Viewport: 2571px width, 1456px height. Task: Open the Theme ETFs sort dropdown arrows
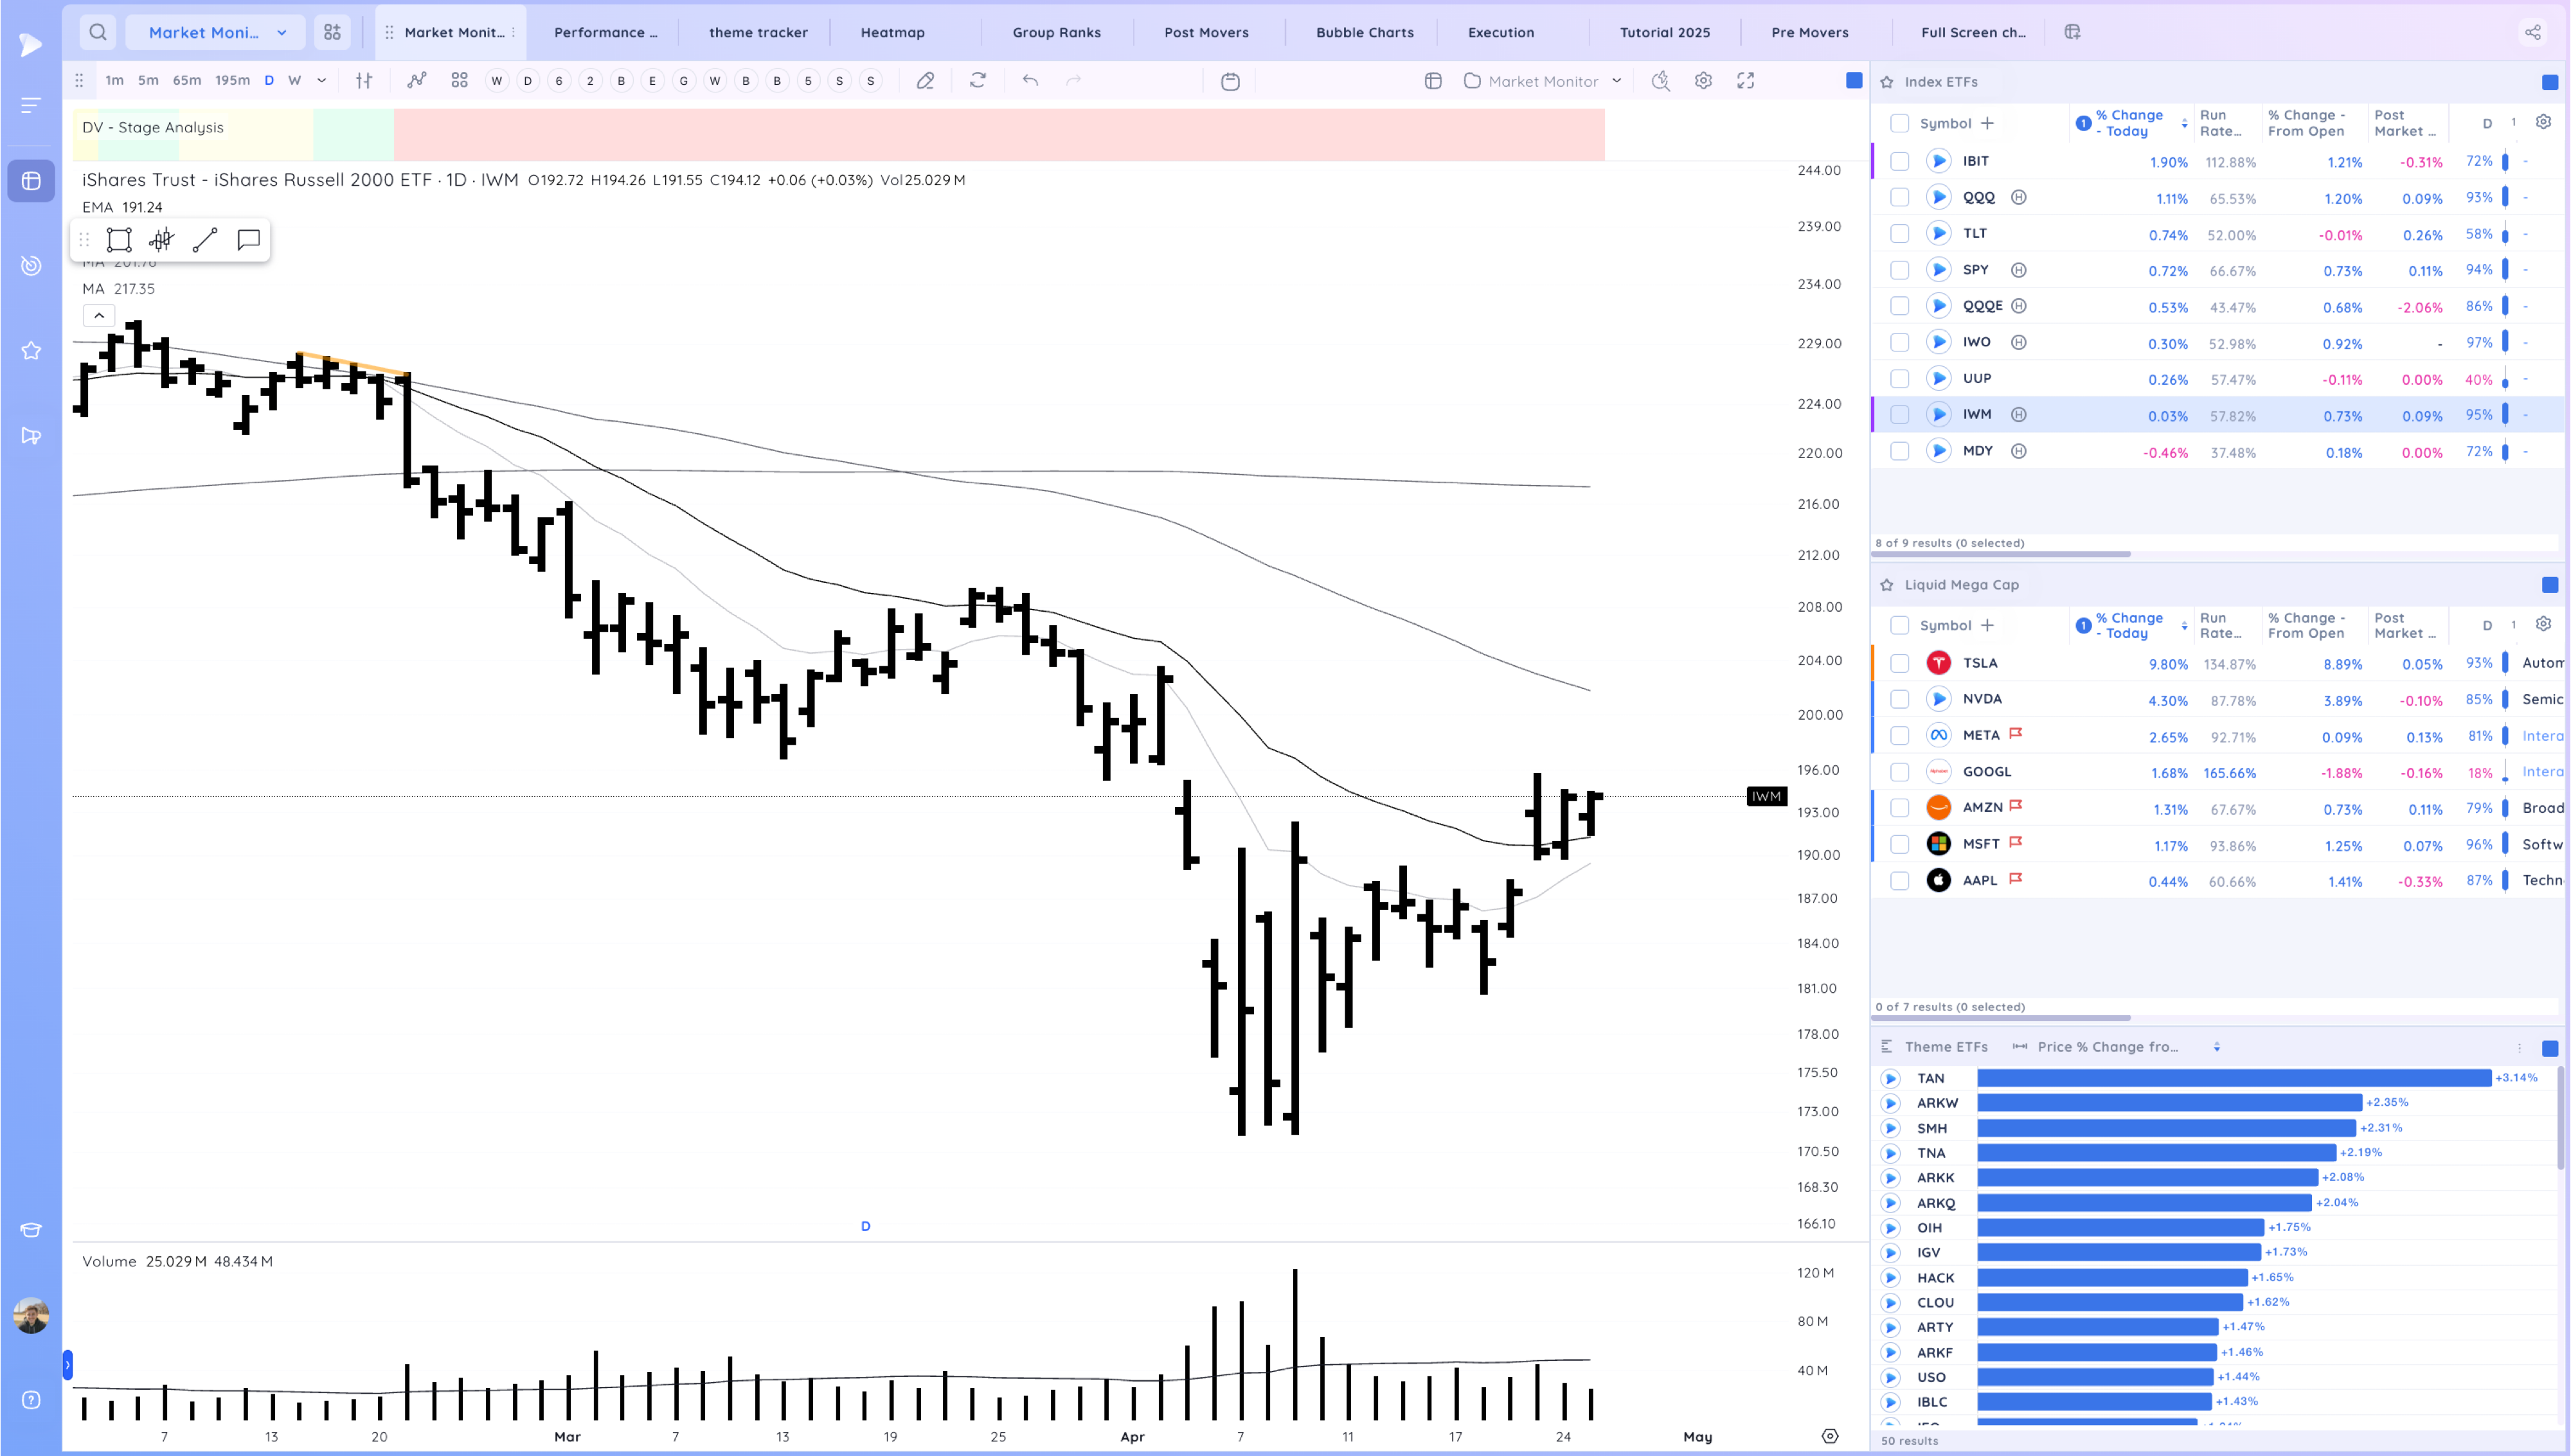point(2217,1047)
